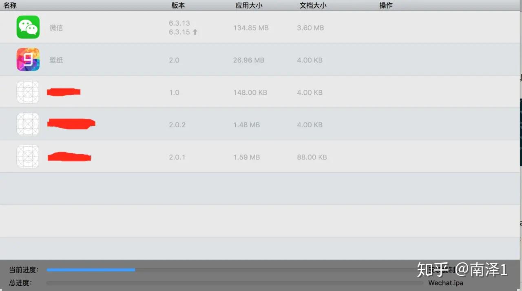Click the 148.00 KB app size
This screenshot has width=522, height=291.
point(250,92)
